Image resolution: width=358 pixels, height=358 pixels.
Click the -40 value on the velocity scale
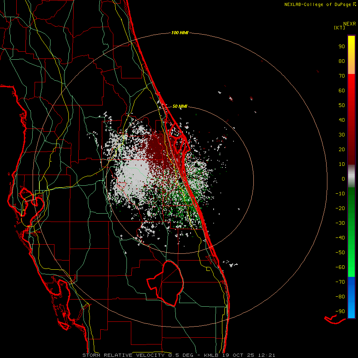[x=340, y=238]
